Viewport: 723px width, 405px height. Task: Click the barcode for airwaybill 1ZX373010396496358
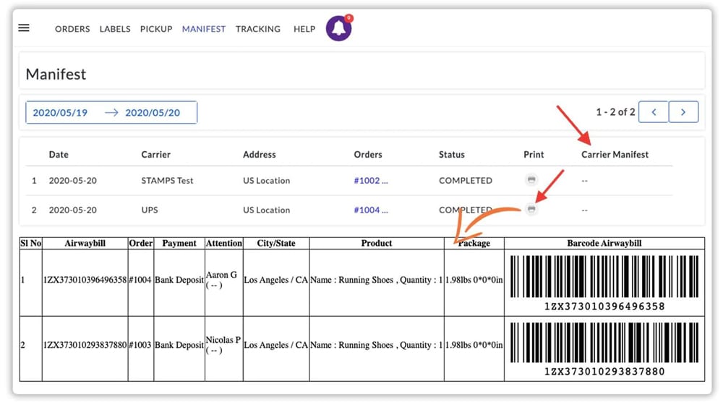coord(604,276)
